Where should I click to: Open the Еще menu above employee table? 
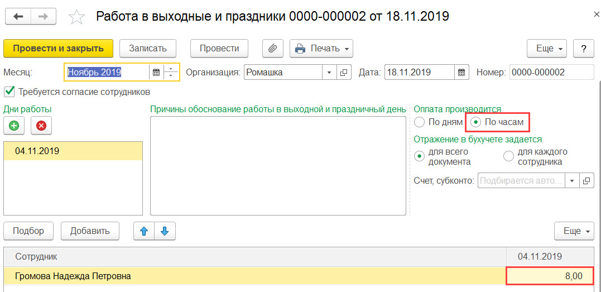pos(574,231)
